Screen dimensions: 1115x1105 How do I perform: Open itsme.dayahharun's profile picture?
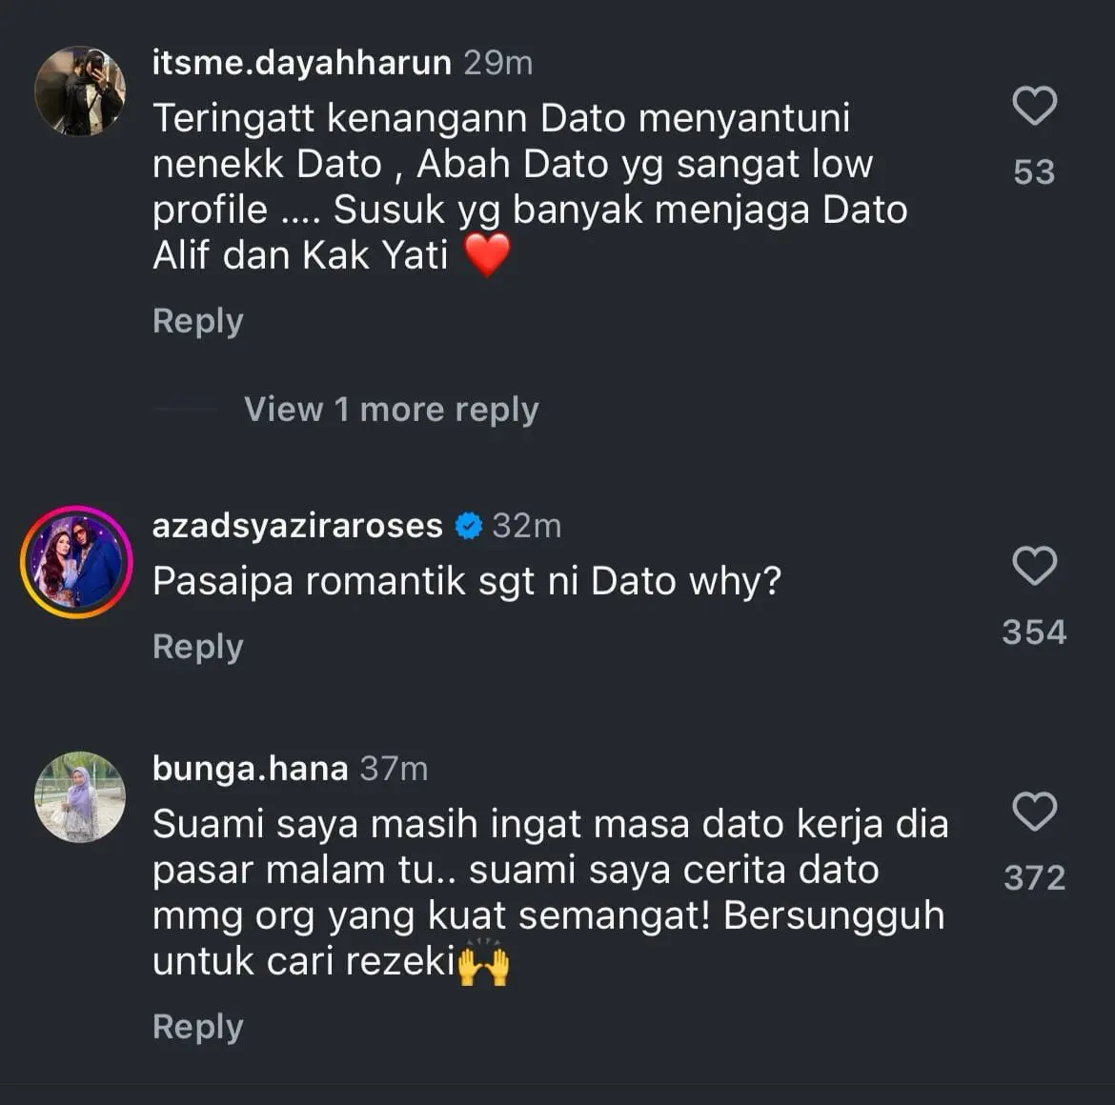(81, 71)
